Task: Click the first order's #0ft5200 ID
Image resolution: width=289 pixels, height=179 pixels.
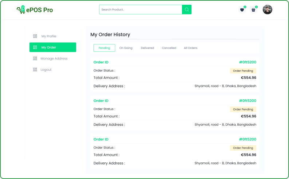Action: [x=248, y=62]
